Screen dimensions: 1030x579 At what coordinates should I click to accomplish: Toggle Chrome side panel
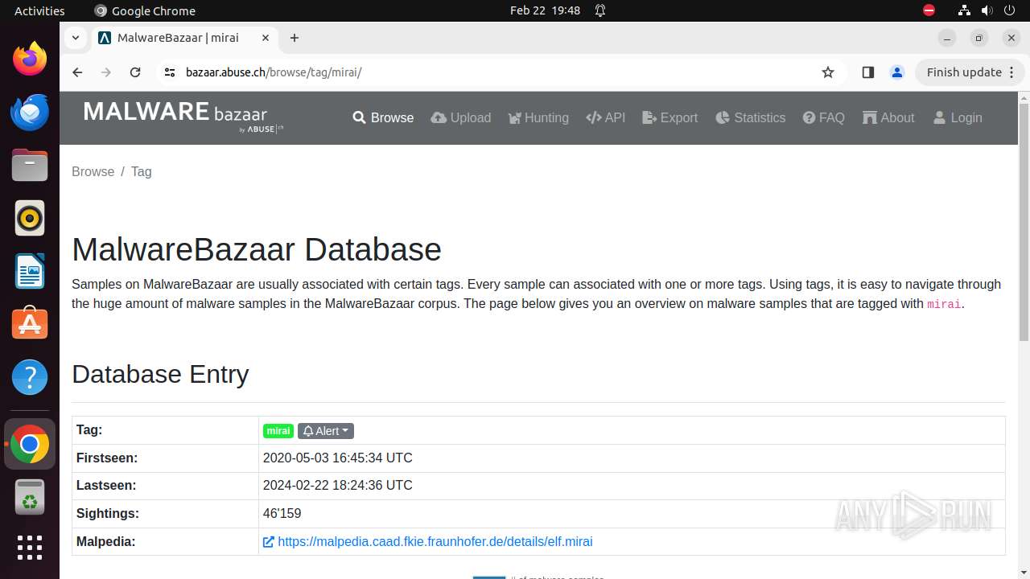click(867, 72)
